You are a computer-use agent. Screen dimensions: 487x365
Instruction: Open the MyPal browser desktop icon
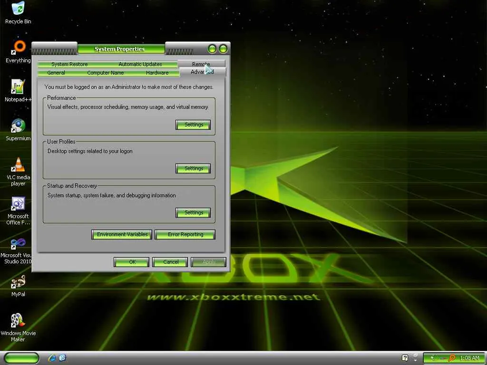pos(18,286)
